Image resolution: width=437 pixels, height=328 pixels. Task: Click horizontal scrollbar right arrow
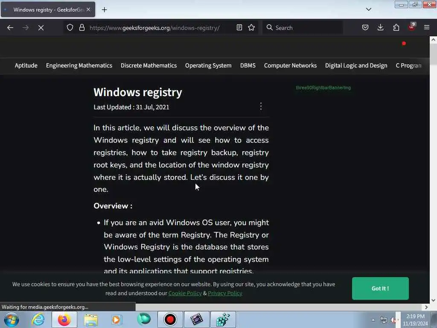(426, 307)
